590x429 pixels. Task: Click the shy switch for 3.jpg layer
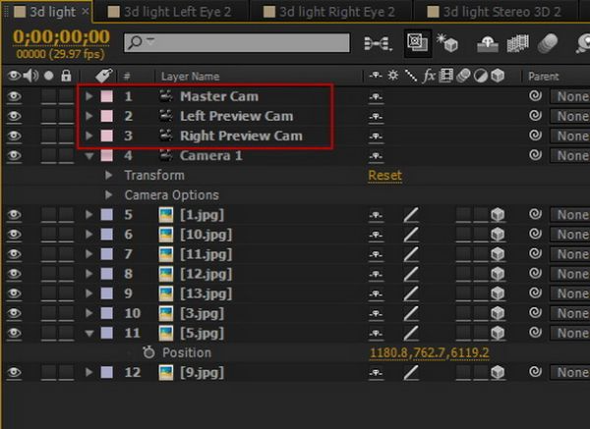click(376, 314)
